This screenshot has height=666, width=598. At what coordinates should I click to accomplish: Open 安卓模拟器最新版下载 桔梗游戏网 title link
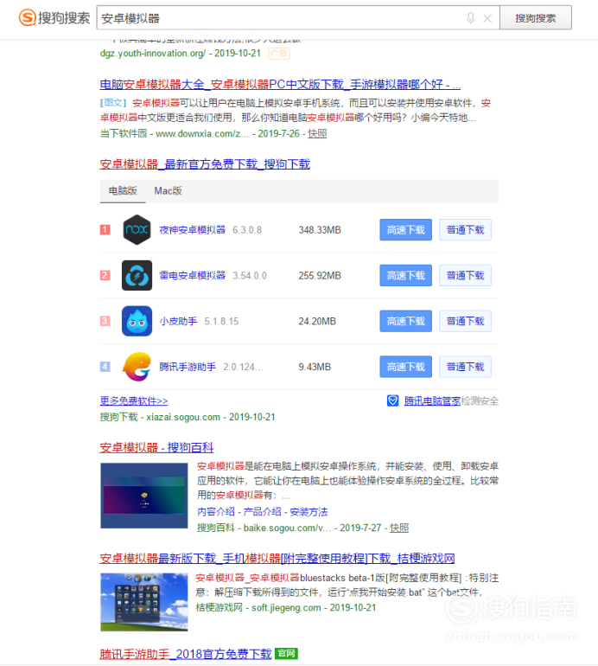tap(277, 558)
